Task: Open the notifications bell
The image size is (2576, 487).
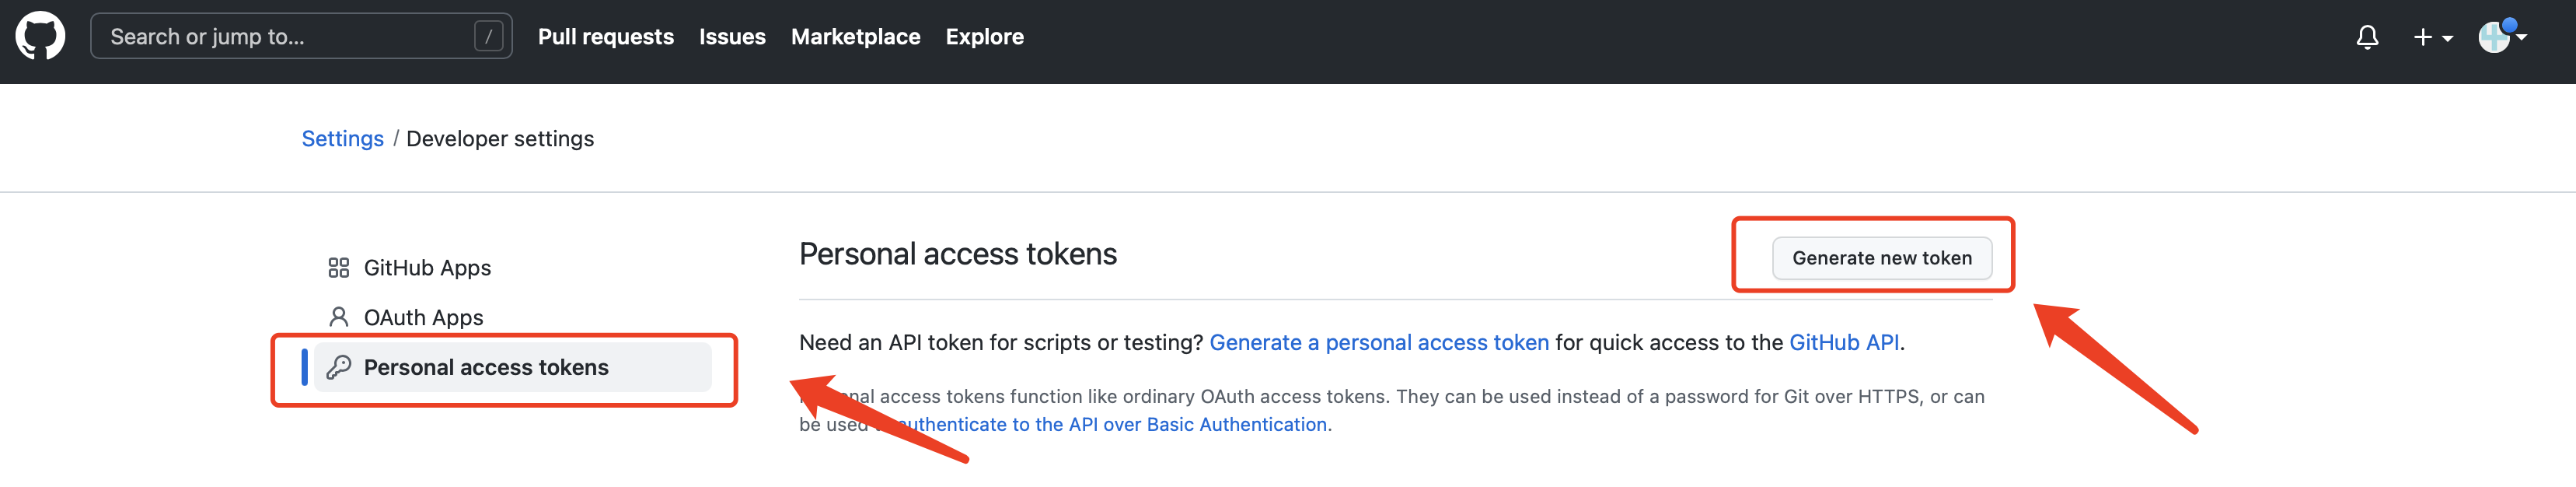Action: pyautogui.click(x=2366, y=38)
